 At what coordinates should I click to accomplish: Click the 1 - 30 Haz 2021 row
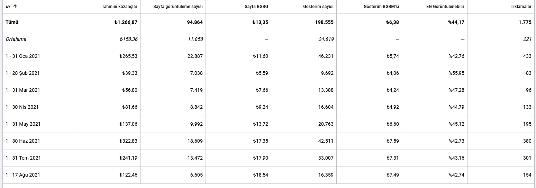[x=268, y=141]
